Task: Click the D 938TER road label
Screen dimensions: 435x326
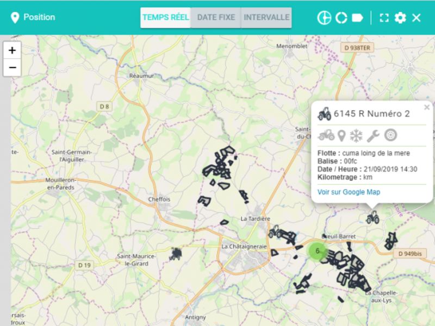Action: tap(357, 48)
